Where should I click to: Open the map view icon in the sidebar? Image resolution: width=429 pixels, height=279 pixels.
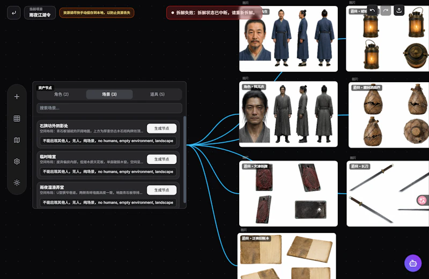(x=17, y=140)
